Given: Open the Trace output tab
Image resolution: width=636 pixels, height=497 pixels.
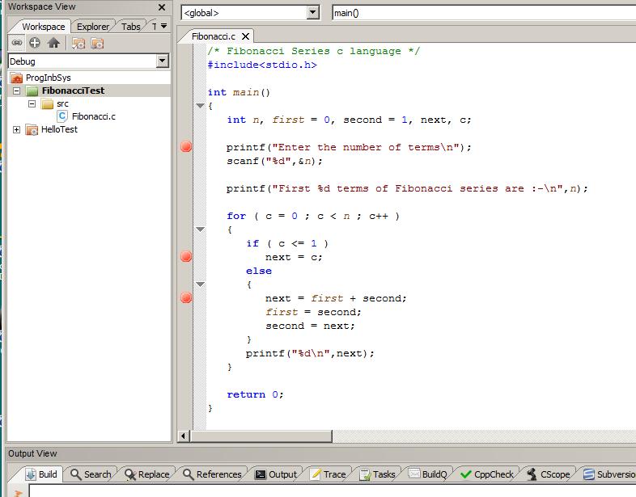Looking at the screenshot, I should pyautogui.click(x=328, y=474).
